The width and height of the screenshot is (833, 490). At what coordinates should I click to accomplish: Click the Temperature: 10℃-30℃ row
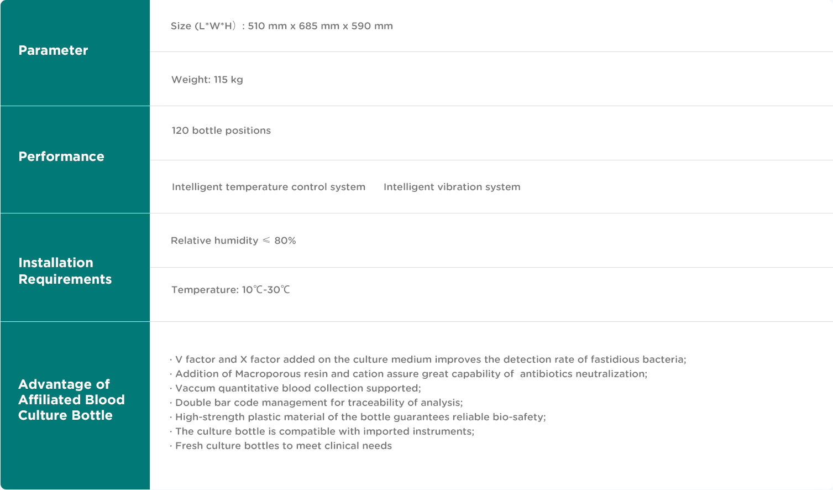(230, 290)
